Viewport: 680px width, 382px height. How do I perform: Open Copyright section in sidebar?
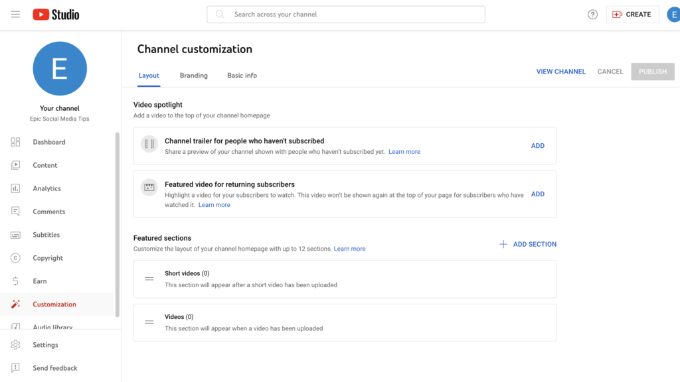pos(48,258)
